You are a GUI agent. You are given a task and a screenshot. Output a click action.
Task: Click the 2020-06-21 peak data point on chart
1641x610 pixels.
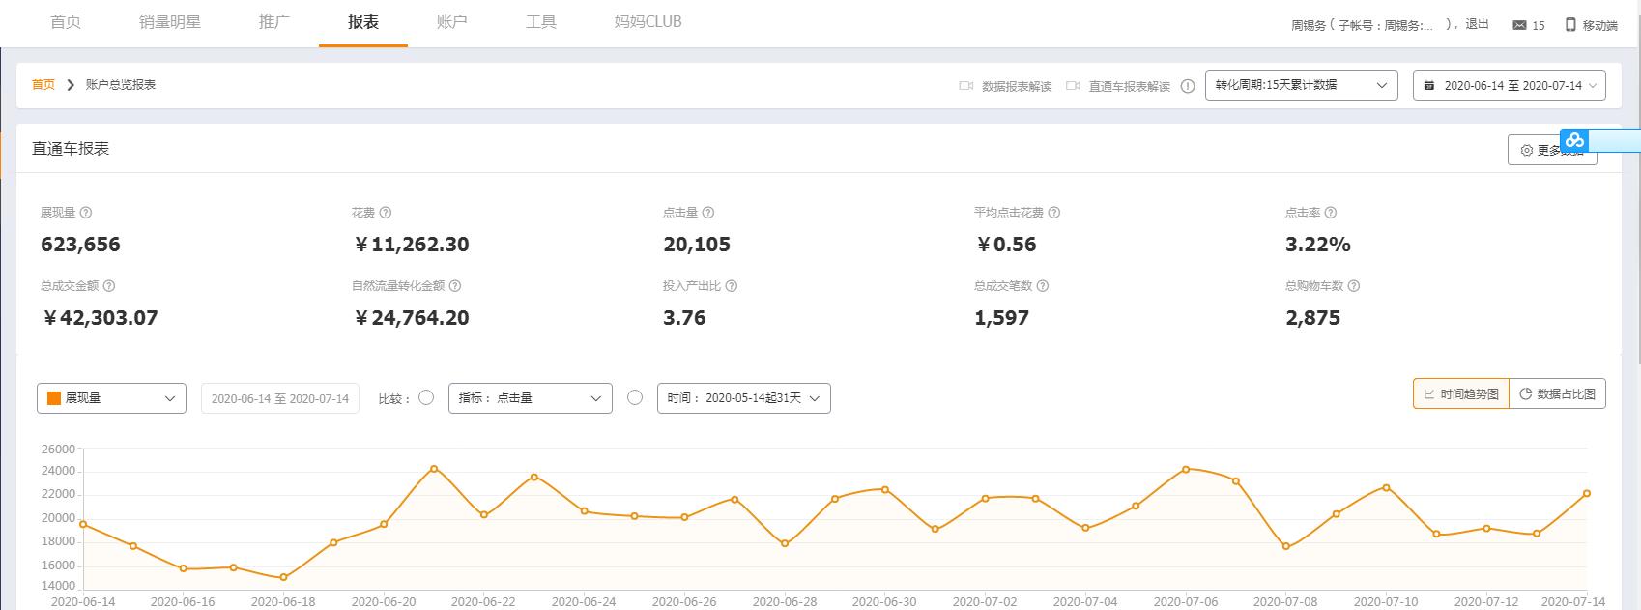tap(434, 469)
